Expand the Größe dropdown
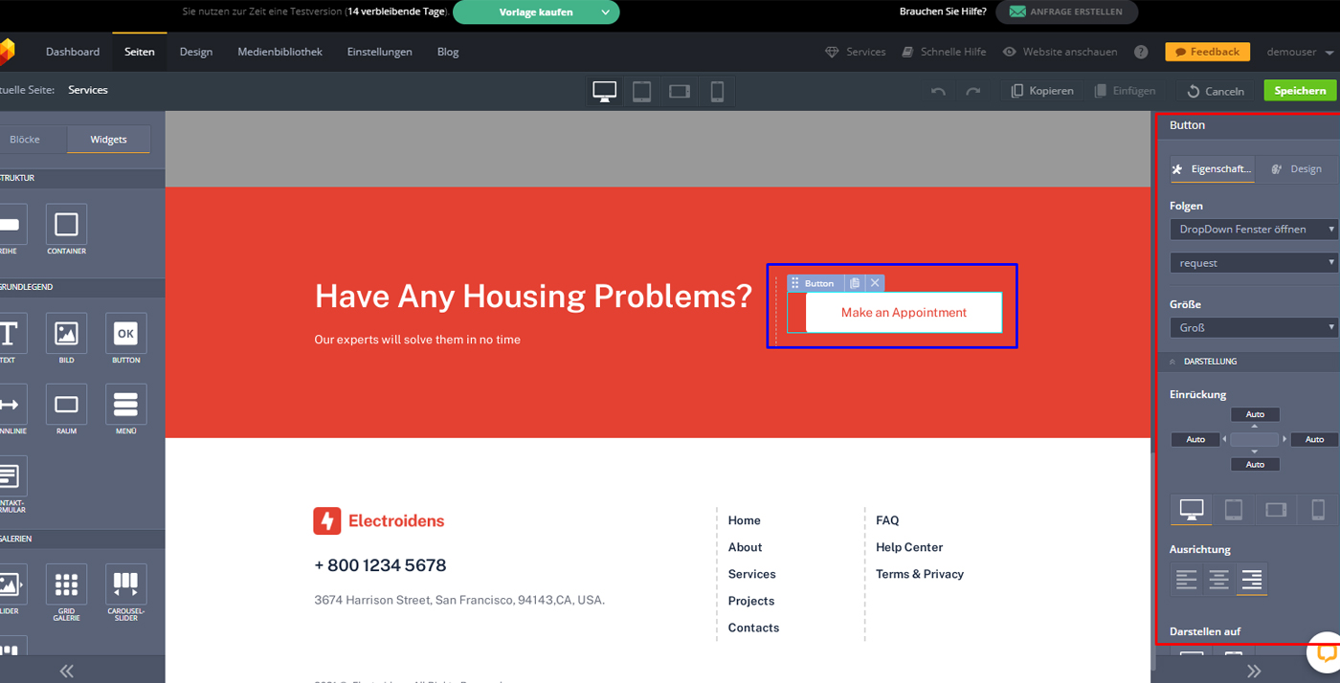 [x=1254, y=327]
